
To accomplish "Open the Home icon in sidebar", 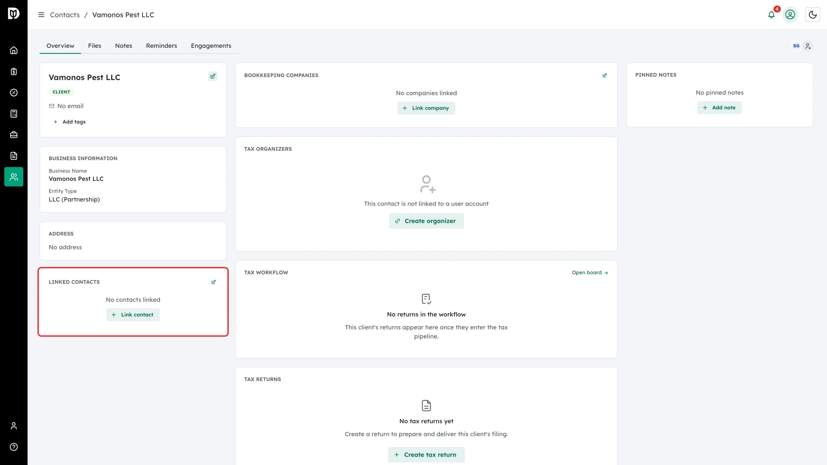I will pyautogui.click(x=14, y=50).
